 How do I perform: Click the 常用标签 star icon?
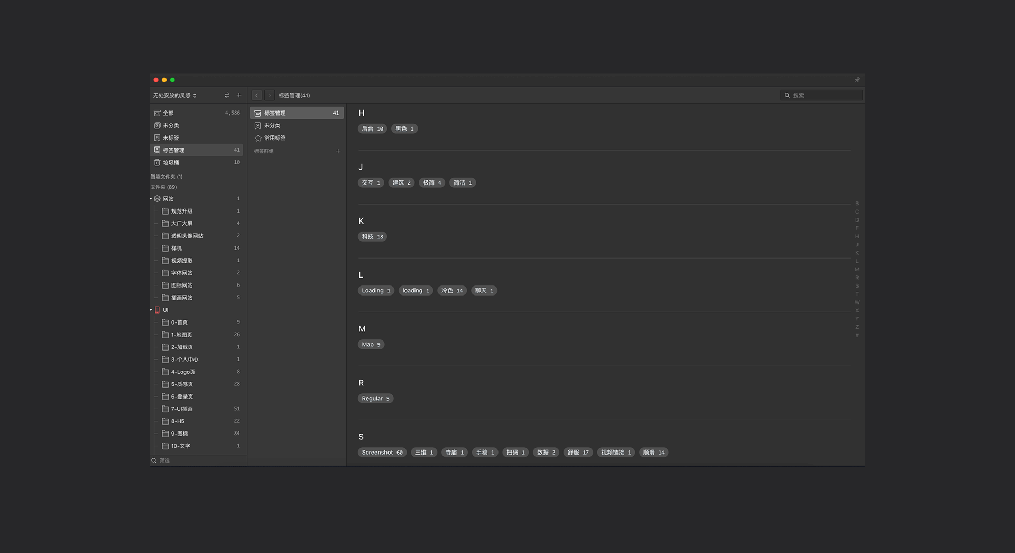(x=258, y=138)
